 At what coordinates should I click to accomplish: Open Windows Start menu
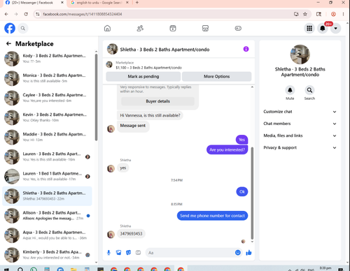click(x=6, y=269)
